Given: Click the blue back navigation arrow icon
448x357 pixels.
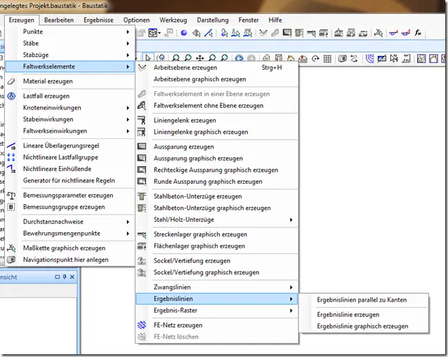Looking at the screenshot, I should [x=239, y=58].
